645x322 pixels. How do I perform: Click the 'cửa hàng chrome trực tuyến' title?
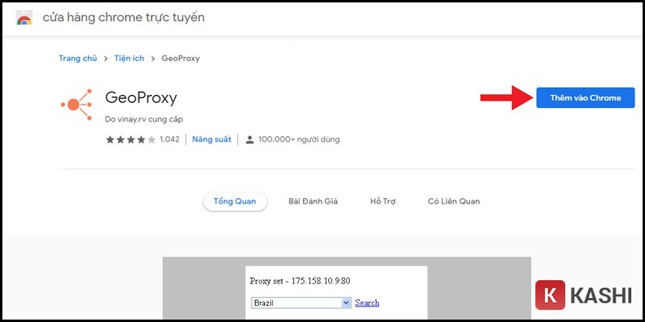(123, 18)
